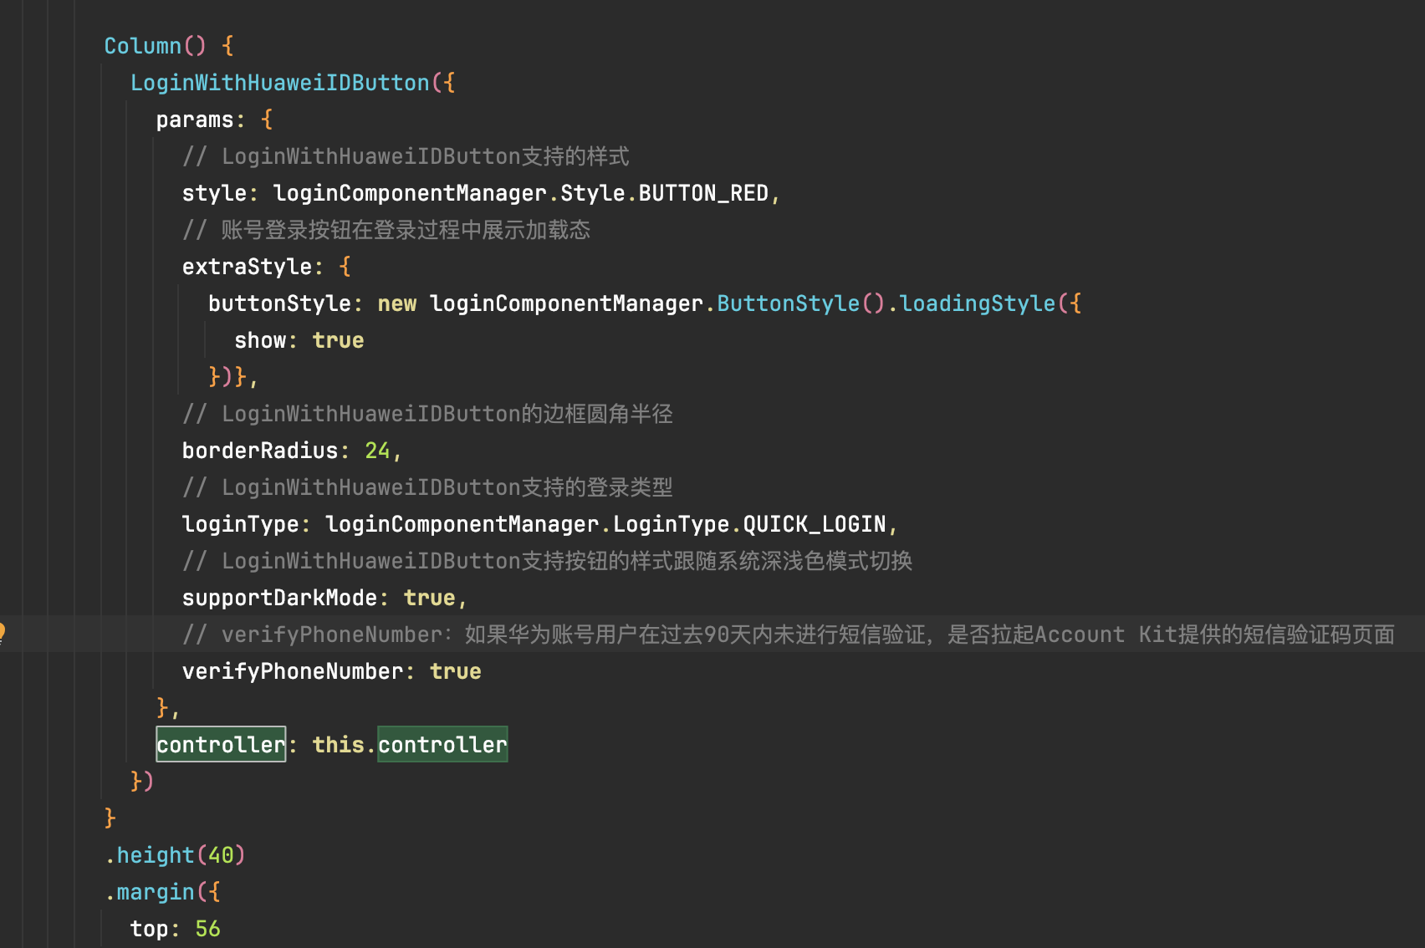
Task: Click the new keyword
Action: click(x=396, y=303)
